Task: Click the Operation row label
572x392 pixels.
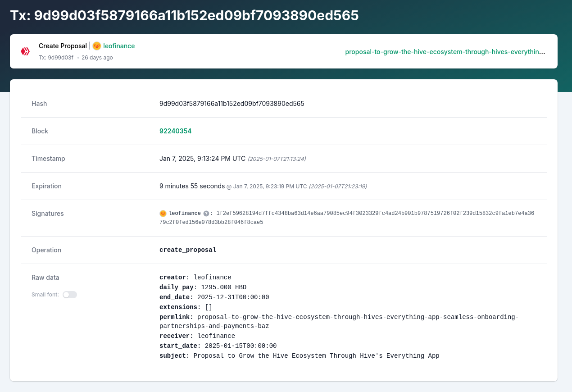Action: pyautogui.click(x=46, y=250)
